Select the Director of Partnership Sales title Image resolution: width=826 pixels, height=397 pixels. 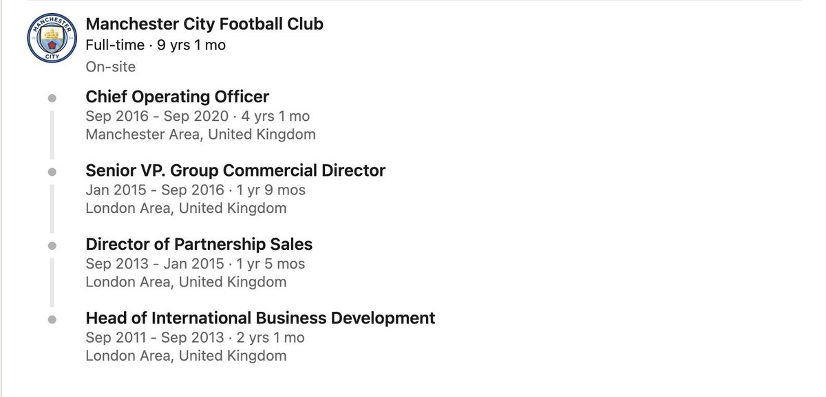[x=199, y=244]
